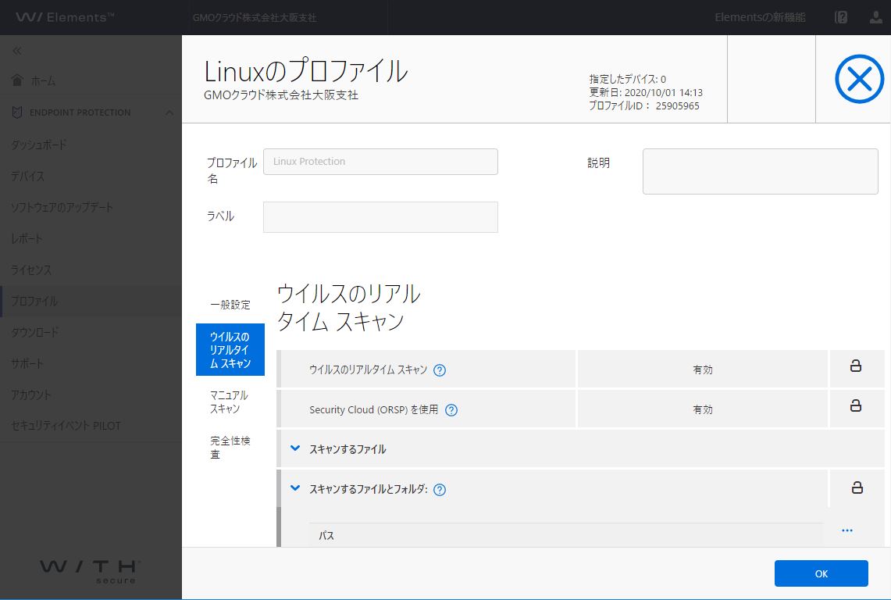
Task: Click lock icon for スキャンするファイルとフォルダ row
Action: click(857, 487)
